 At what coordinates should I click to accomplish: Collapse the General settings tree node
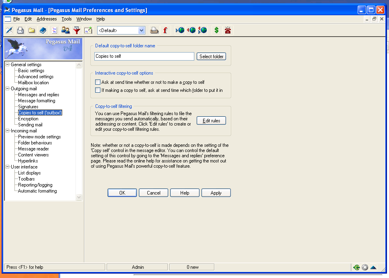(8, 65)
